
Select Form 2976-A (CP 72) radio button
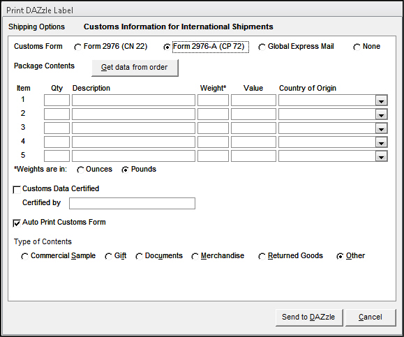click(x=167, y=47)
